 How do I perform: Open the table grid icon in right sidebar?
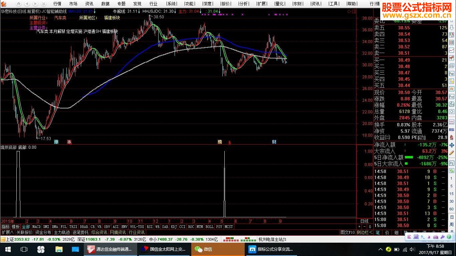coord(452,42)
